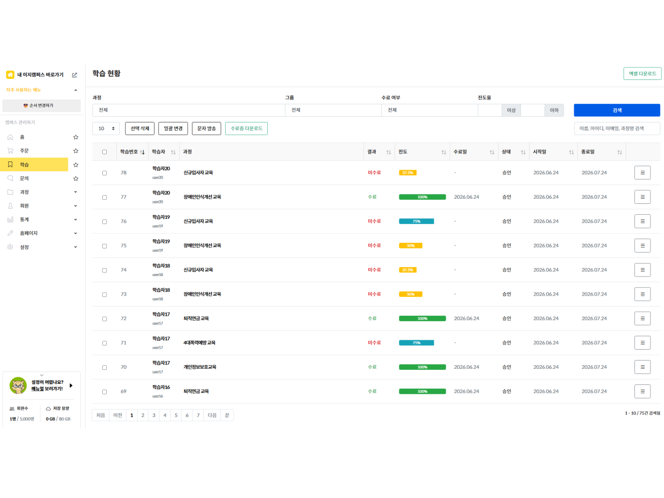This screenshot has width=664, height=498.
Task: Tick the checkbox for row 77
Action: pyautogui.click(x=104, y=197)
